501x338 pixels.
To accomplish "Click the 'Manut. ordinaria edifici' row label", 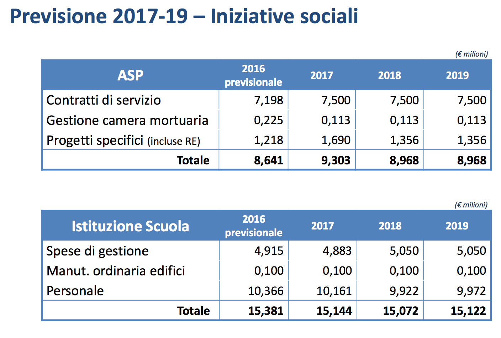I will click(116, 271).
